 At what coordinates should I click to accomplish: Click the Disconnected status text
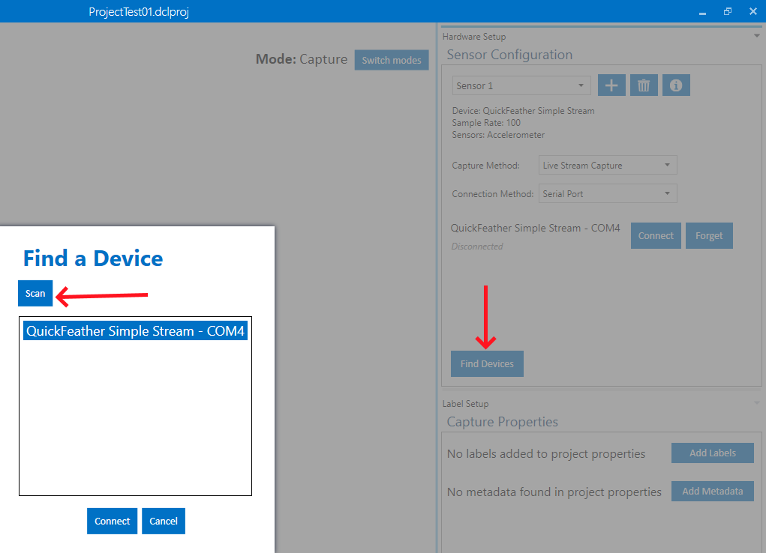[x=477, y=247]
